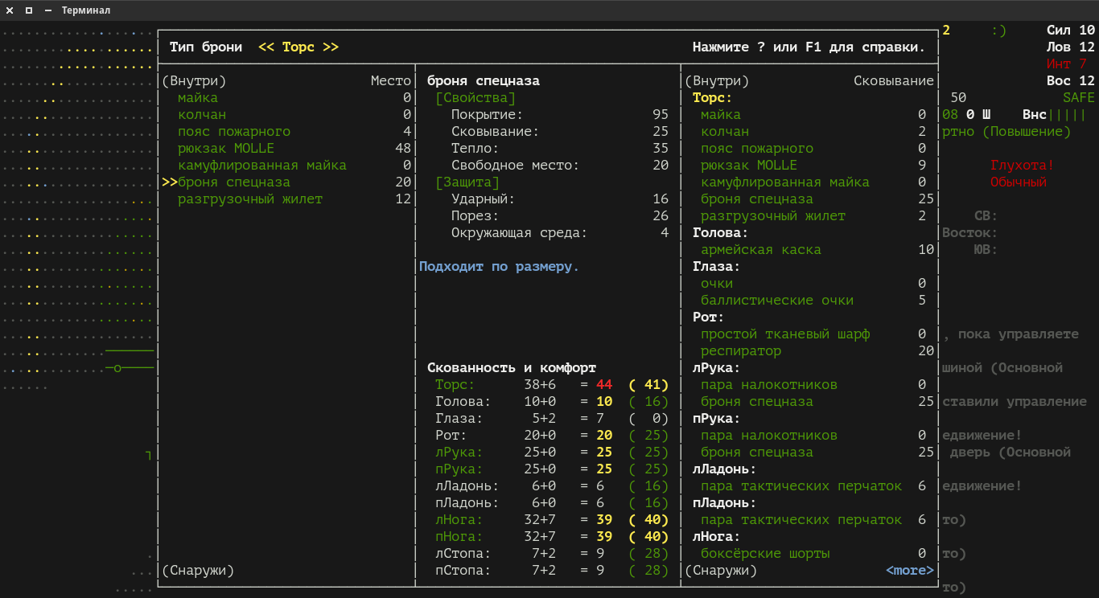Click the yellow Торс: heading in Сковывание panel
The width and height of the screenshot is (1099, 598).
click(x=713, y=98)
